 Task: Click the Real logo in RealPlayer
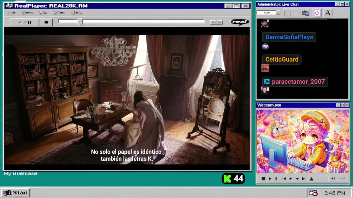[239, 22]
